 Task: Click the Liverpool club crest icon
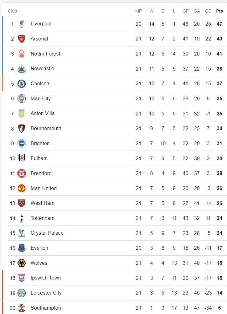pyautogui.click(x=21, y=24)
